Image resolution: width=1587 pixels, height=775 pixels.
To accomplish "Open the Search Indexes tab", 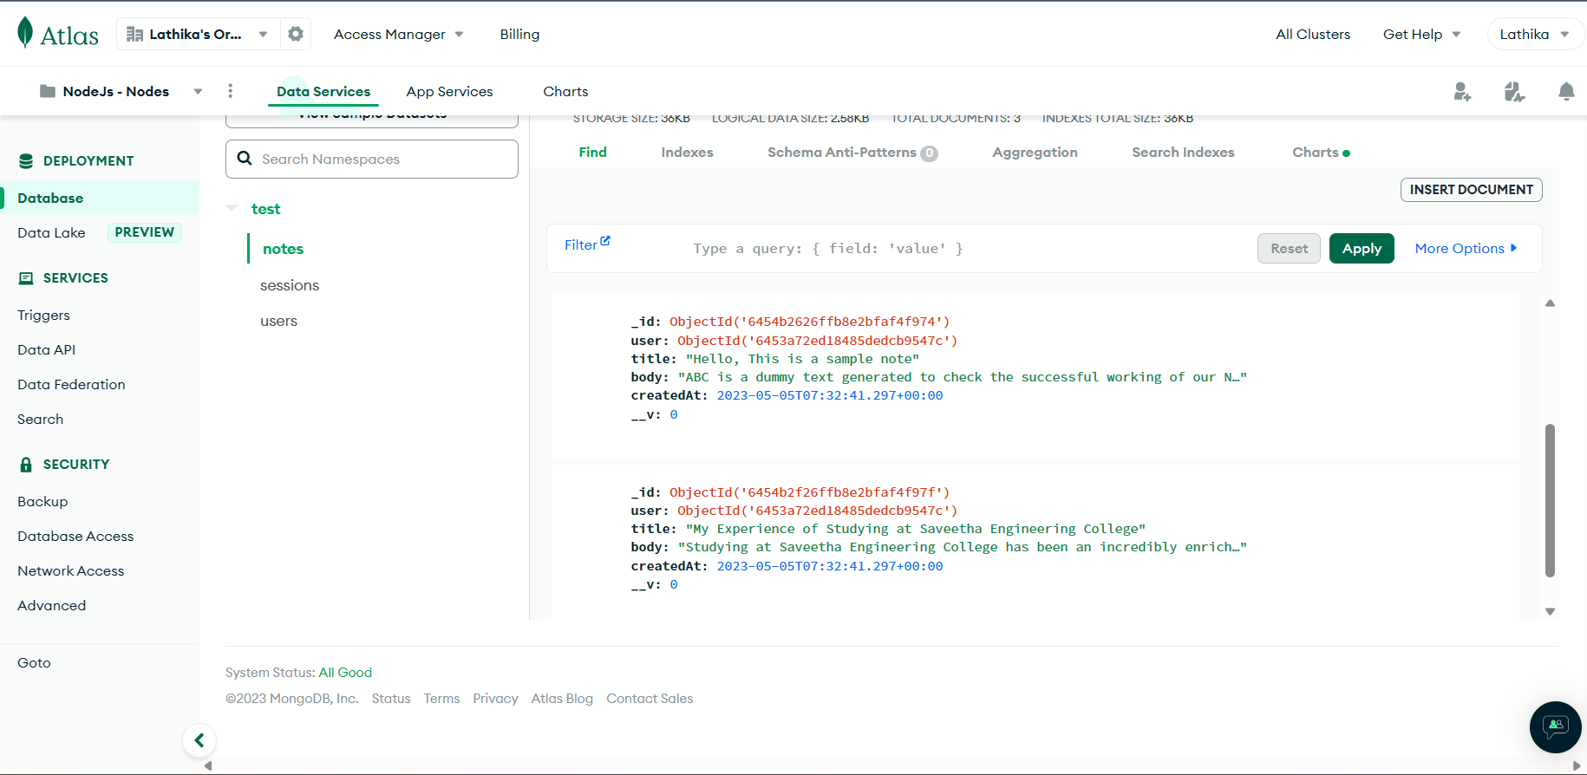I will [1183, 153].
